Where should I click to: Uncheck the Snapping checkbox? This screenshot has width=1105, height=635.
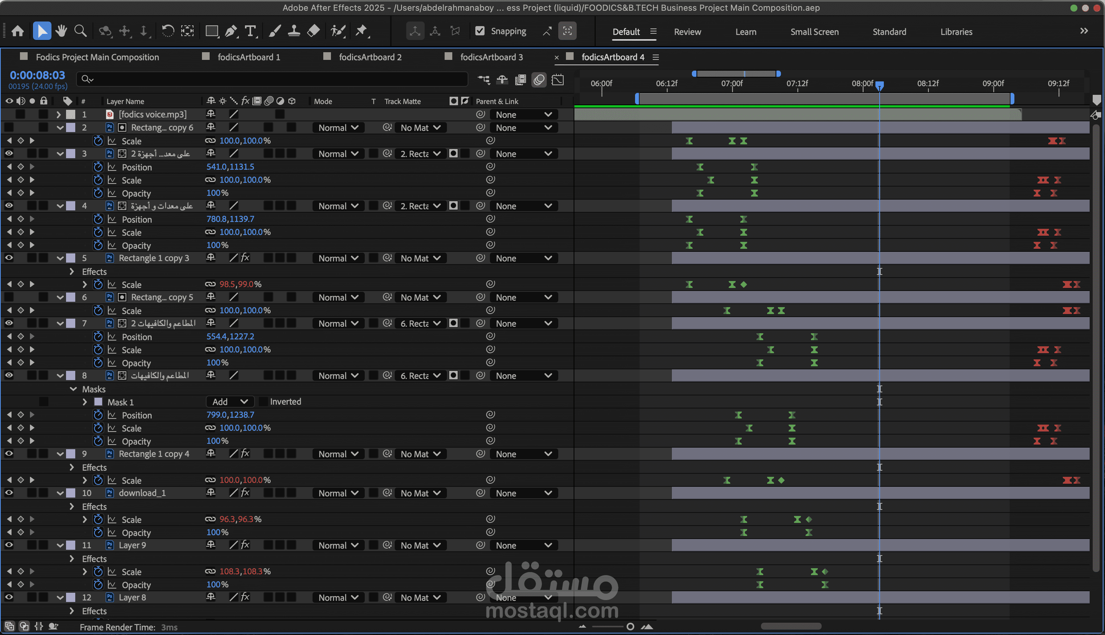pyautogui.click(x=480, y=31)
